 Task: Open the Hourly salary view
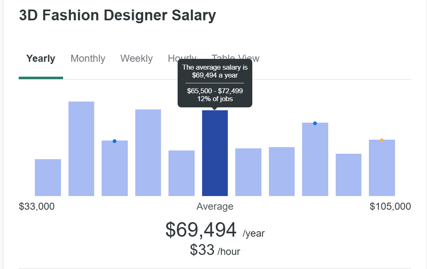pos(181,58)
